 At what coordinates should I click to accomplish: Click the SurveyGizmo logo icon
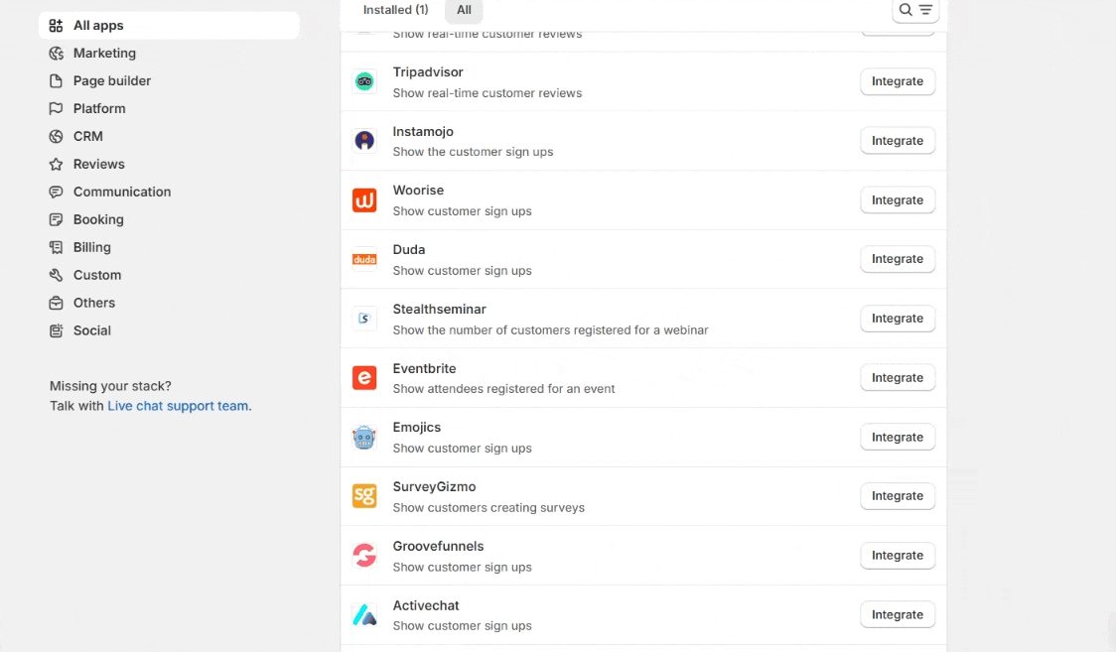tap(364, 496)
